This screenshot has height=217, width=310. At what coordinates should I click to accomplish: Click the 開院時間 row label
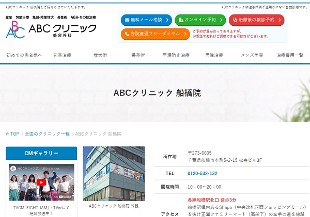tap(170, 187)
